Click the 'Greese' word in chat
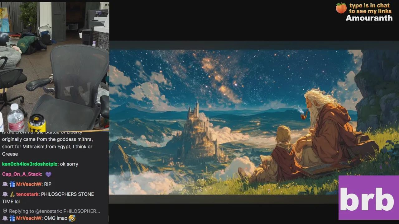399x224 pixels. pyautogui.click(x=10, y=154)
